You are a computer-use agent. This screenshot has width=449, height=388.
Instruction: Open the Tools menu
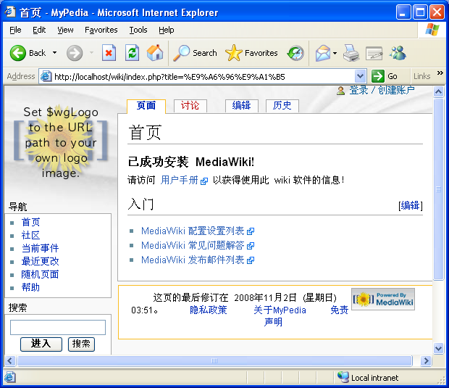coord(138,30)
